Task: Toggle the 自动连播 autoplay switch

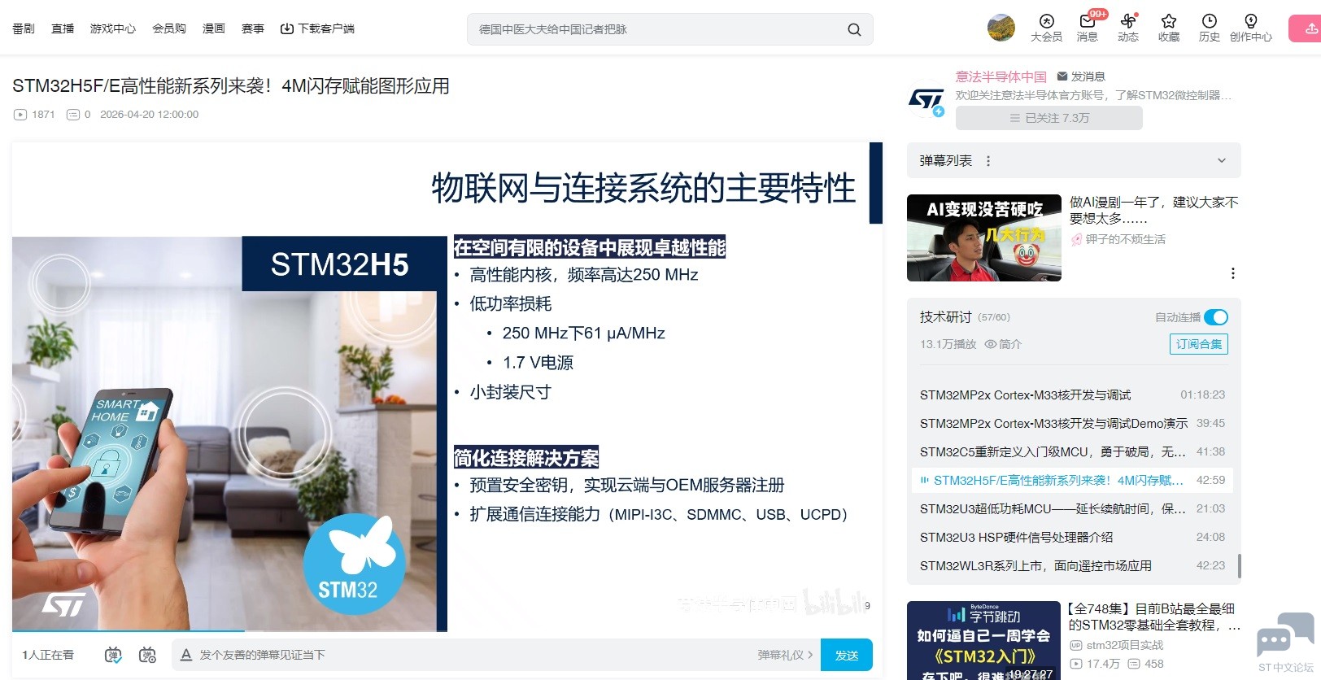Action: coord(1216,317)
